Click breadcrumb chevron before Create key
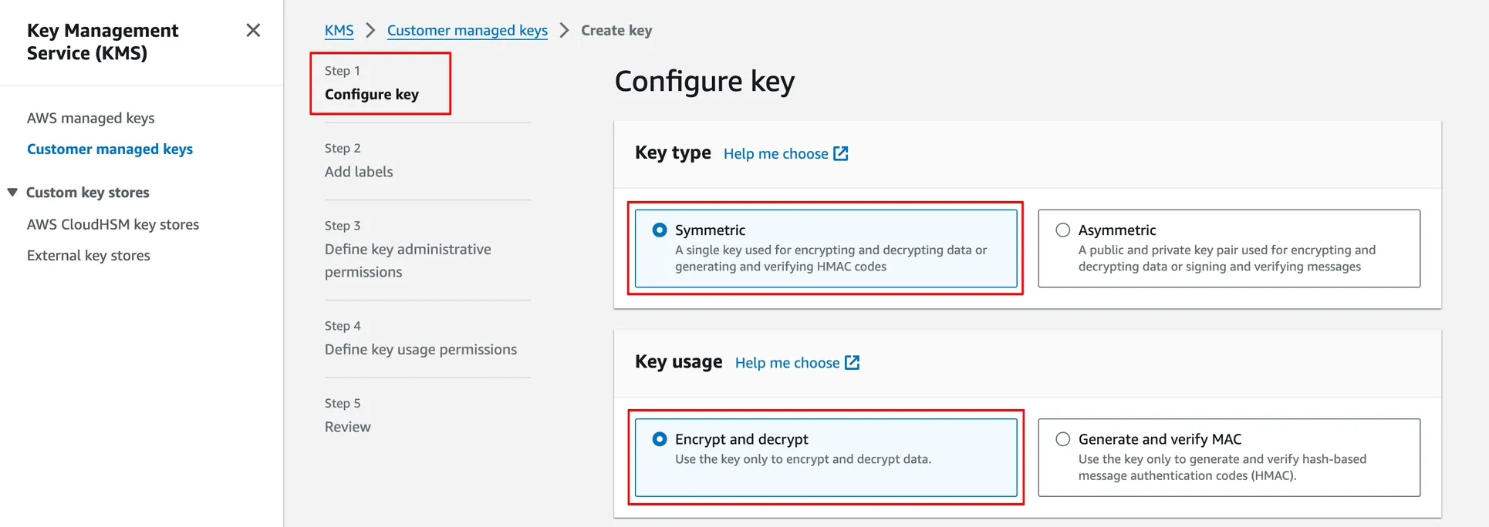The width and height of the screenshot is (1489, 527). point(564,30)
